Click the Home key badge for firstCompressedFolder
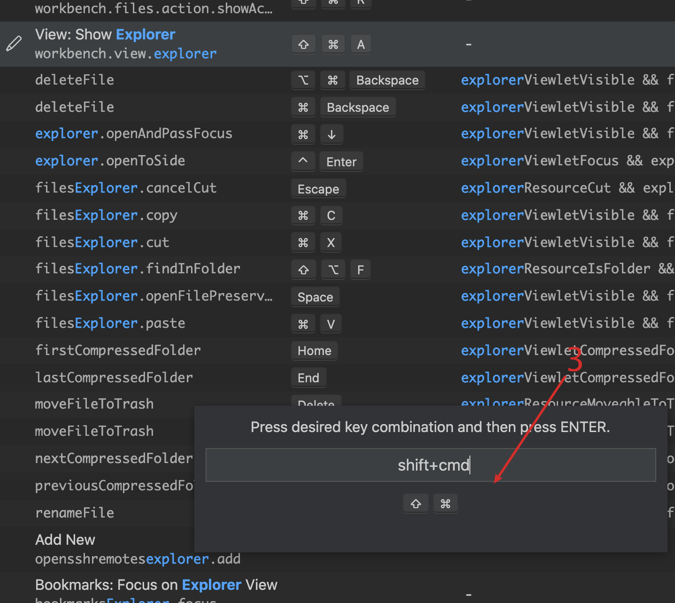The width and height of the screenshot is (675, 603). click(x=314, y=350)
